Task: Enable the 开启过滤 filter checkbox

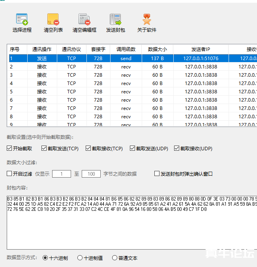Action: pyautogui.click(x=9, y=174)
